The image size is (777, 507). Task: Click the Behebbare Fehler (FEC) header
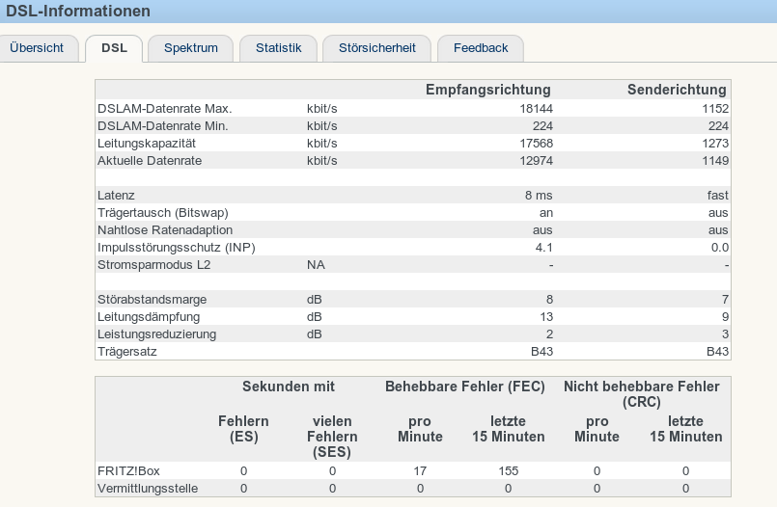465,387
